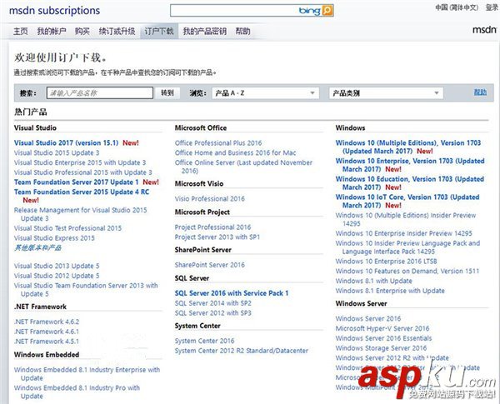Focus the product name search field
The image size is (500, 404).
(100, 93)
